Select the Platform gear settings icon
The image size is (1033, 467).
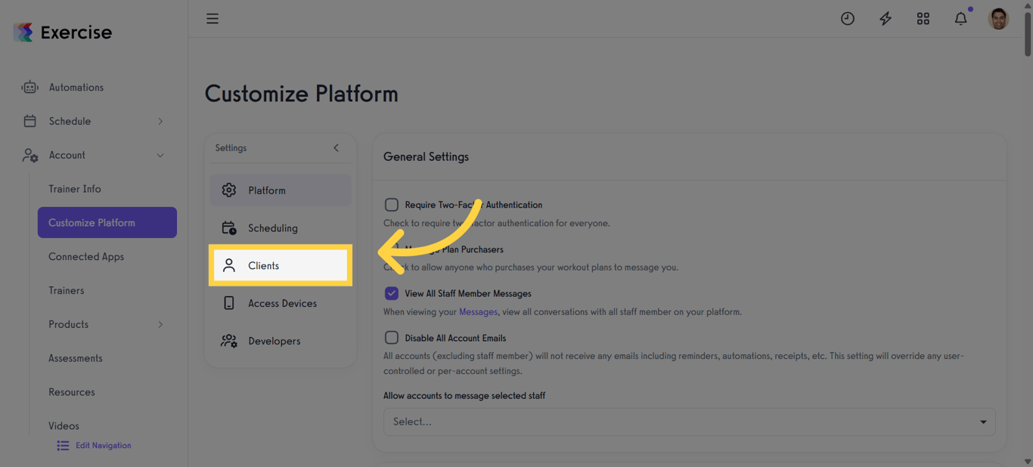229,190
